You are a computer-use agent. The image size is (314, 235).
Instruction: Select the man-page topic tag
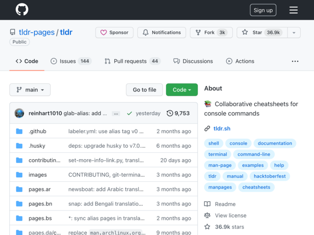click(220, 165)
